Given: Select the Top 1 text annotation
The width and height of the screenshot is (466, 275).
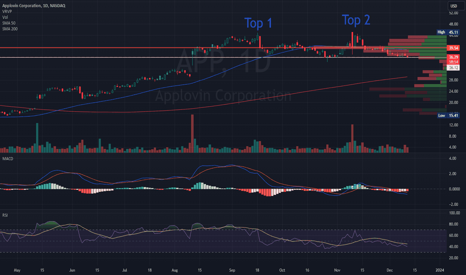Looking at the screenshot, I should 258,23.
